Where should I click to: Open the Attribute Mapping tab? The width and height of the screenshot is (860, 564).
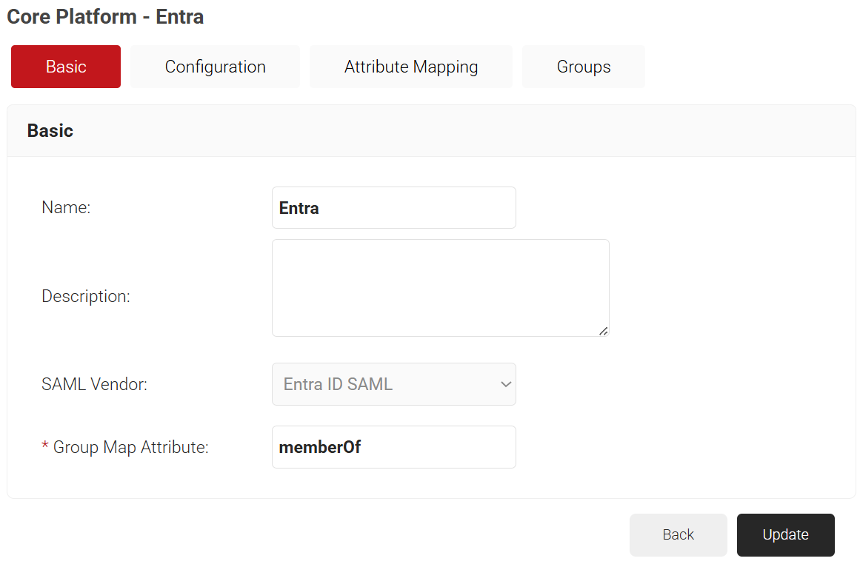[411, 67]
